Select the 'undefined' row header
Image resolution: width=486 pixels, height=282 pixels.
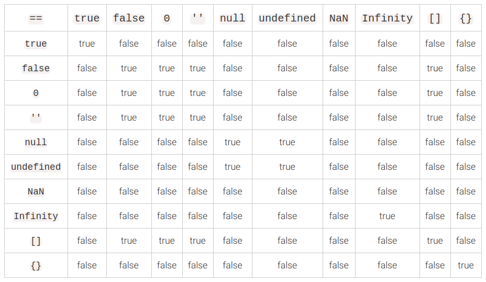tap(36, 167)
